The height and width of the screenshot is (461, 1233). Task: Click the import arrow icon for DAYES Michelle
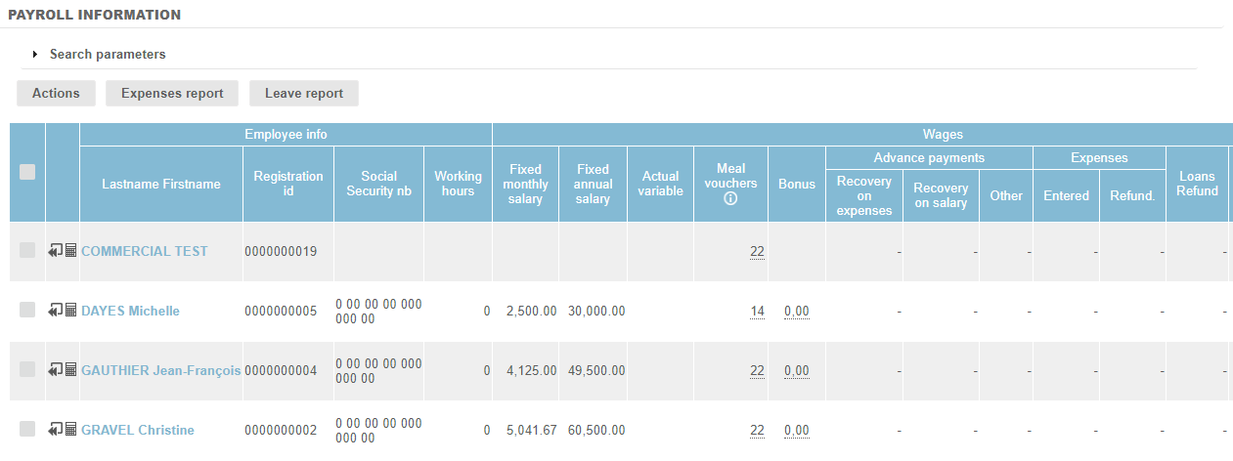point(55,311)
